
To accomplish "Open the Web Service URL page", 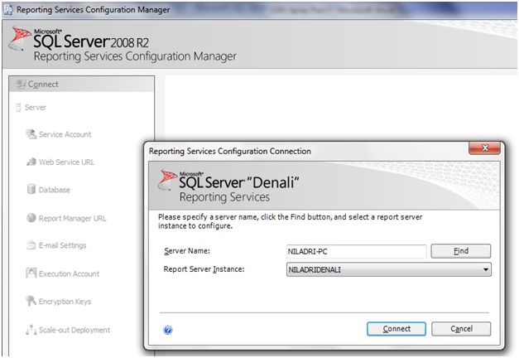I will point(66,162).
